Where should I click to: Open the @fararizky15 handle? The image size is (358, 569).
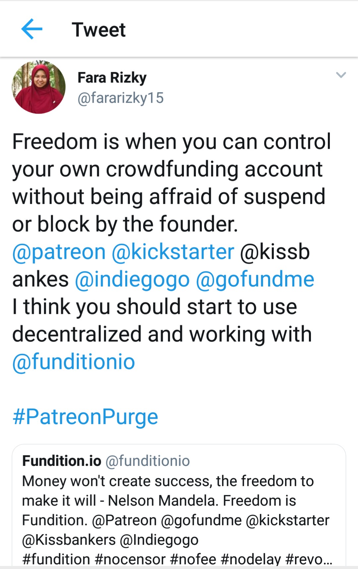tap(121, 98)
